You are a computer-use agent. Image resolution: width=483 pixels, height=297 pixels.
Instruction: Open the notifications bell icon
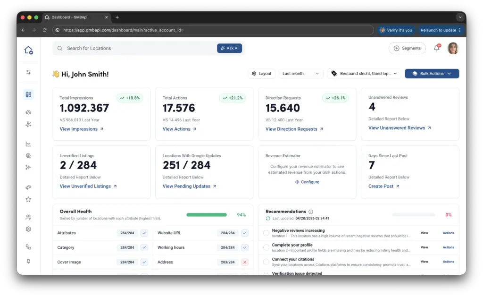click(436, 48)
